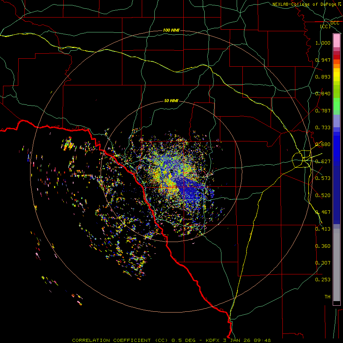Click the 0.573 color scale value
Image resolution: width=343 pixels, height=343 pixels.
pos(323,178)
